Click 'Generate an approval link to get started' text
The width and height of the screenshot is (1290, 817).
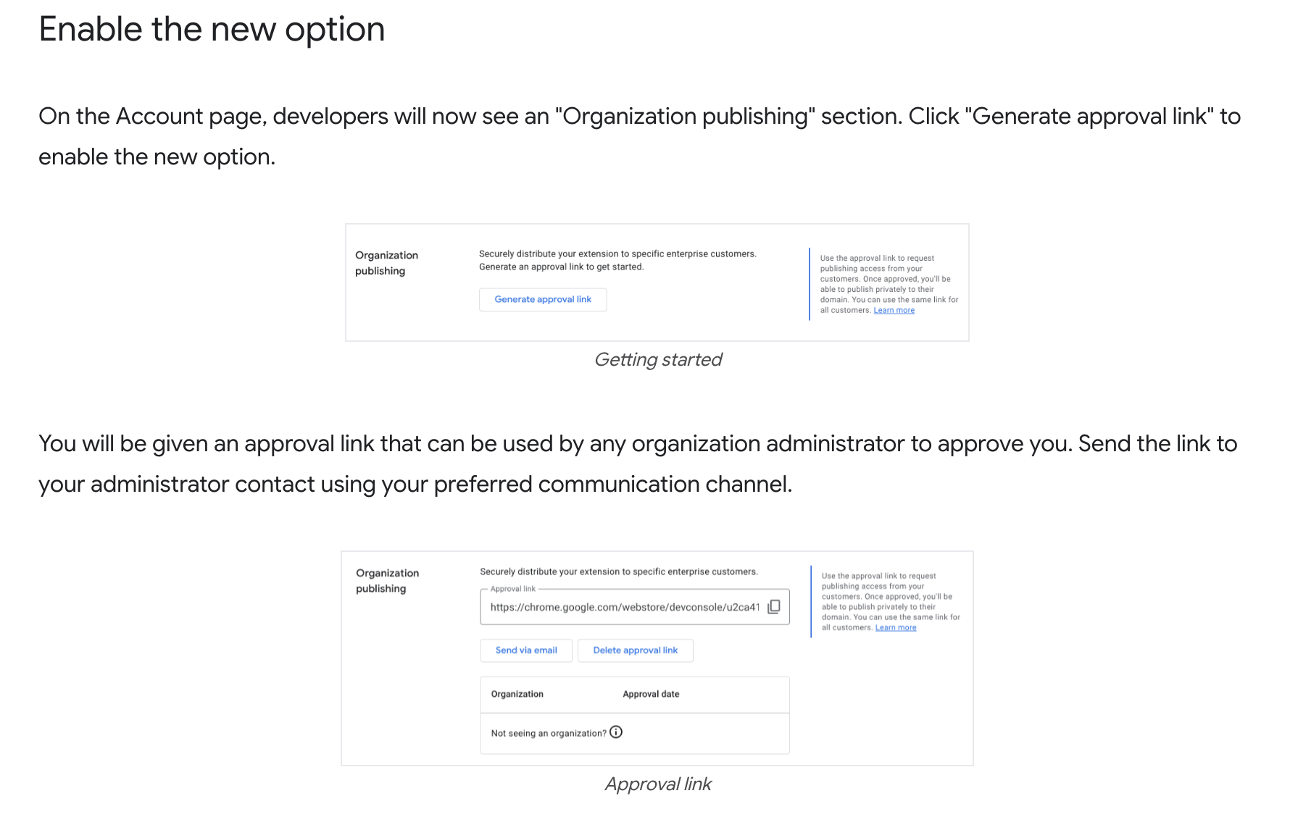coord(561,267)
